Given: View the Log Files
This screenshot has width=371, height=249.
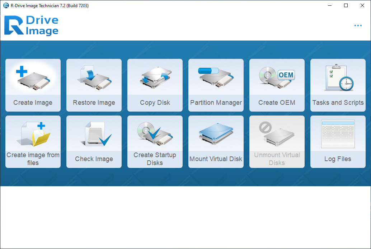Looking at the screenshot, I should tap(338, 141).
